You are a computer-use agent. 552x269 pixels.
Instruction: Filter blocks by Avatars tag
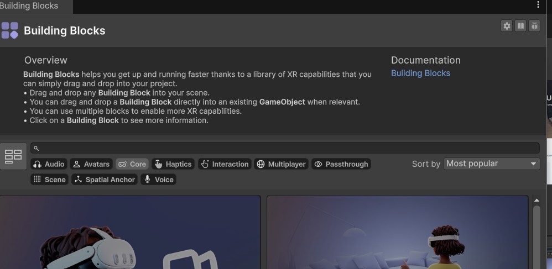(91, 164)
